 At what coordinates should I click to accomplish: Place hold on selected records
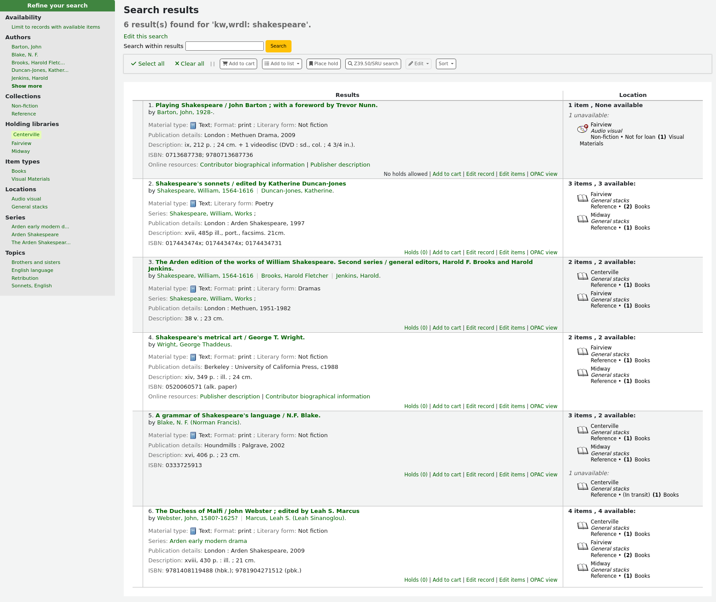324,64
